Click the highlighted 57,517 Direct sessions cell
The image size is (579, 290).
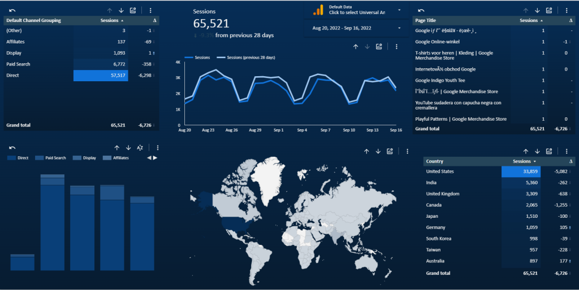(101, 75)
